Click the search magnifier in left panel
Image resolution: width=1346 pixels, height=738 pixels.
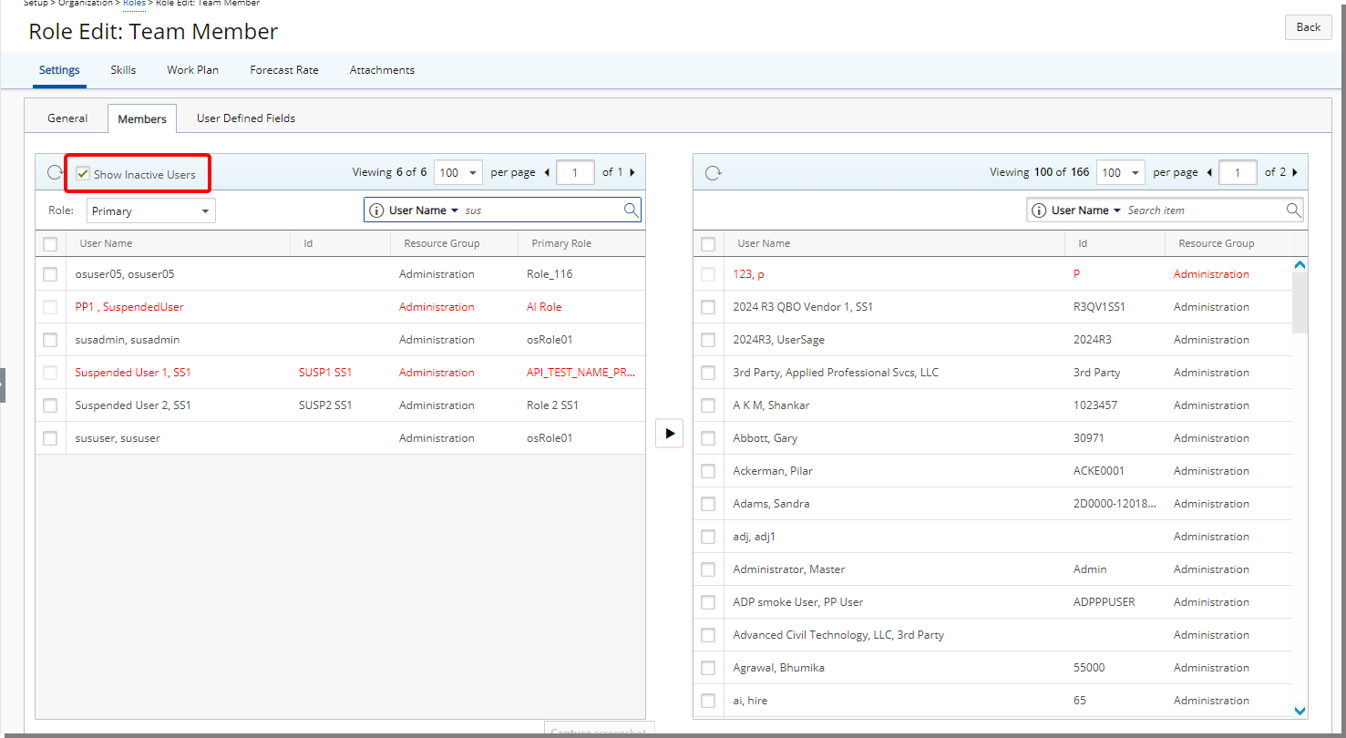point(631,210)
